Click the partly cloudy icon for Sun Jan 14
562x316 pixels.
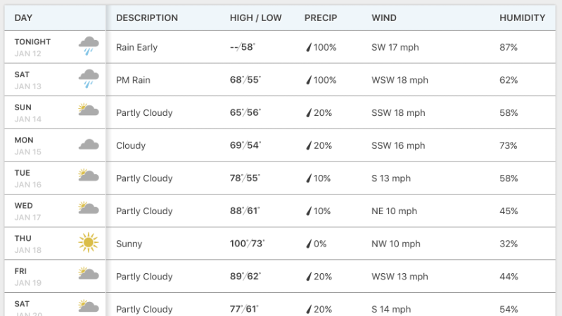click(89, 110)
